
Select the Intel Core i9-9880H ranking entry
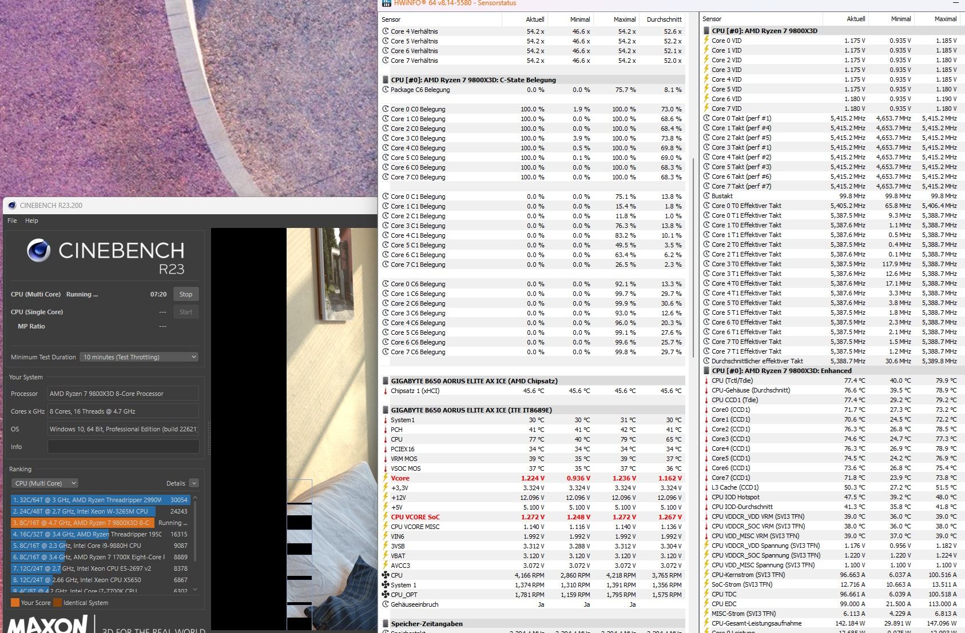100,546
